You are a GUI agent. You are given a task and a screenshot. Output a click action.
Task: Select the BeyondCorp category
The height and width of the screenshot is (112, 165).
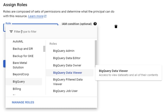21,74
